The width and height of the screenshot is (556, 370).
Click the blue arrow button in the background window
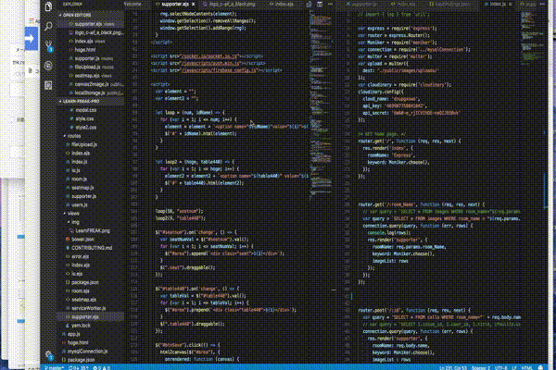click(32, 38)
